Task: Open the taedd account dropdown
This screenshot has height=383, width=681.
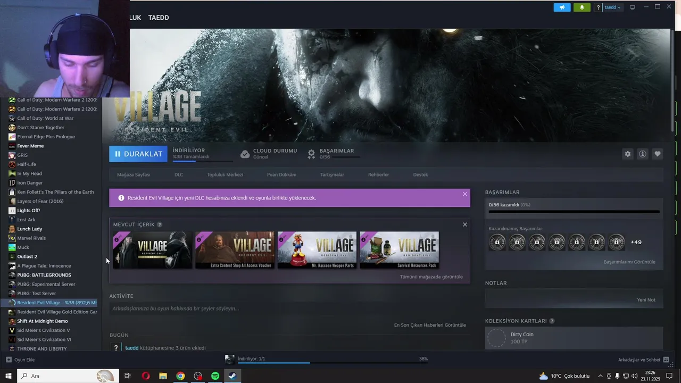Action: (x=612, y=7)
